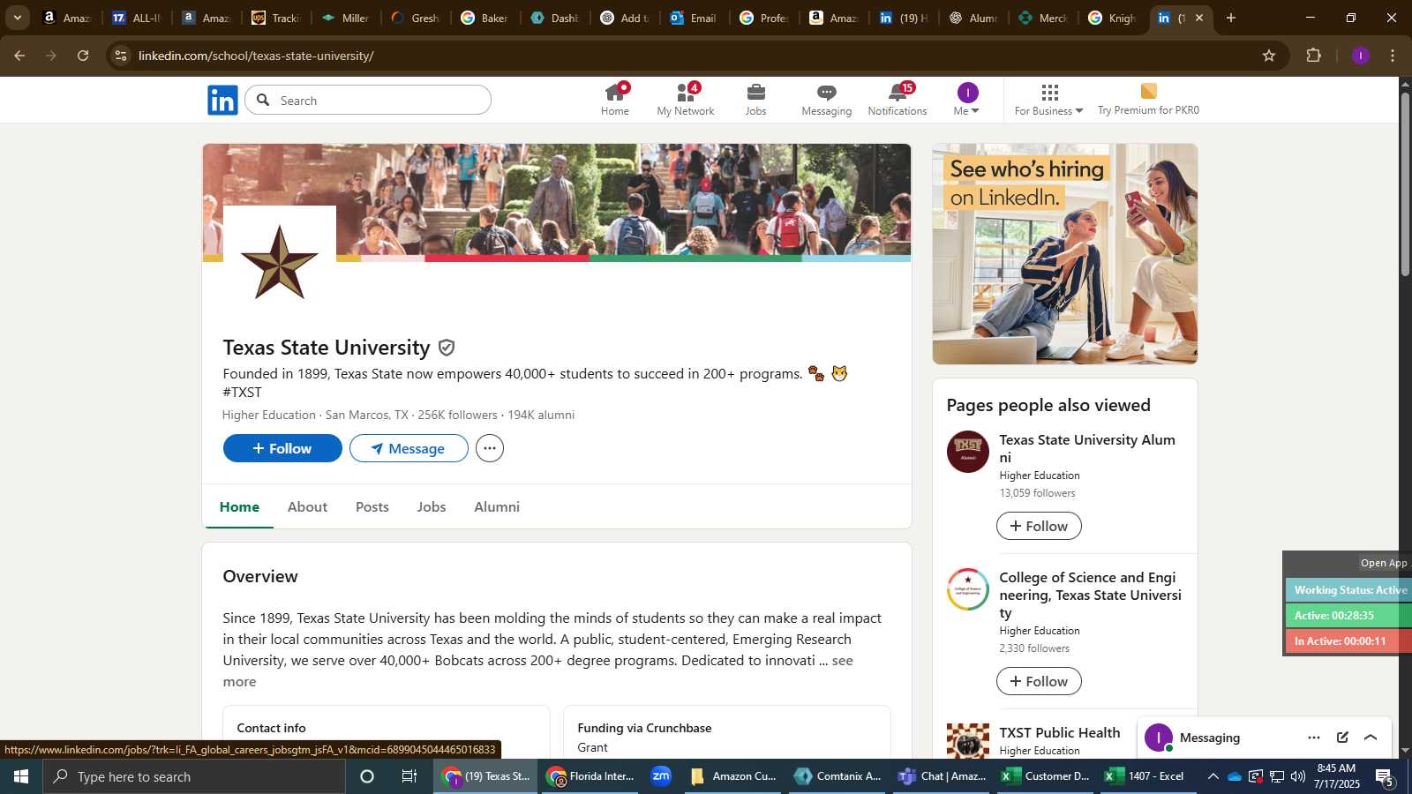Follow College of Science and Engineering
This screenshot has height=794, width=1412.
click(x=1039, y=681)
